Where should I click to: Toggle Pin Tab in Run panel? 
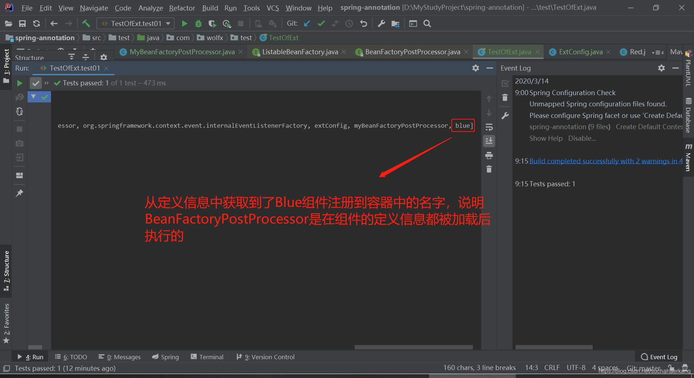(20, 193)
